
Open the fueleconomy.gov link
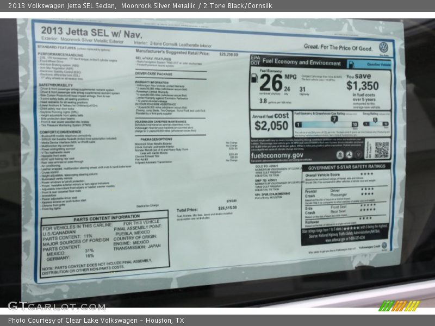(x=277, y=155)
